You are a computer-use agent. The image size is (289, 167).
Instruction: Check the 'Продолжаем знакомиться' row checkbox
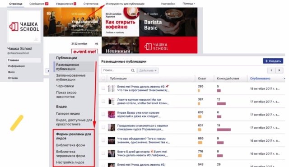103,127
